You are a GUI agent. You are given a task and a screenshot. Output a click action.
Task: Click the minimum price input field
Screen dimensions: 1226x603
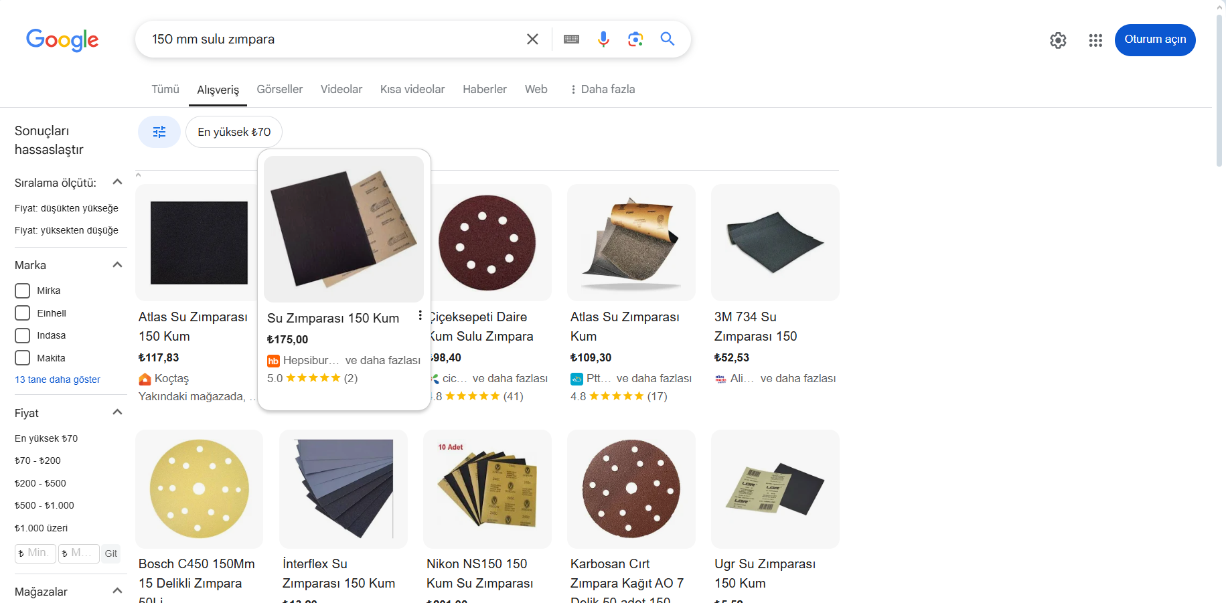pyautogui.click(x=35, y=553)
